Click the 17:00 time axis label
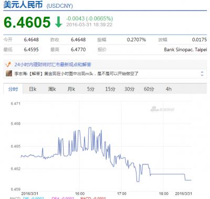210x199 pixels. [122, 194]
